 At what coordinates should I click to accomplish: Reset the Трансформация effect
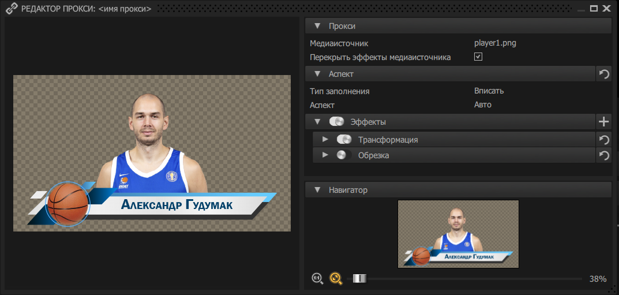[x=603, y=140]
